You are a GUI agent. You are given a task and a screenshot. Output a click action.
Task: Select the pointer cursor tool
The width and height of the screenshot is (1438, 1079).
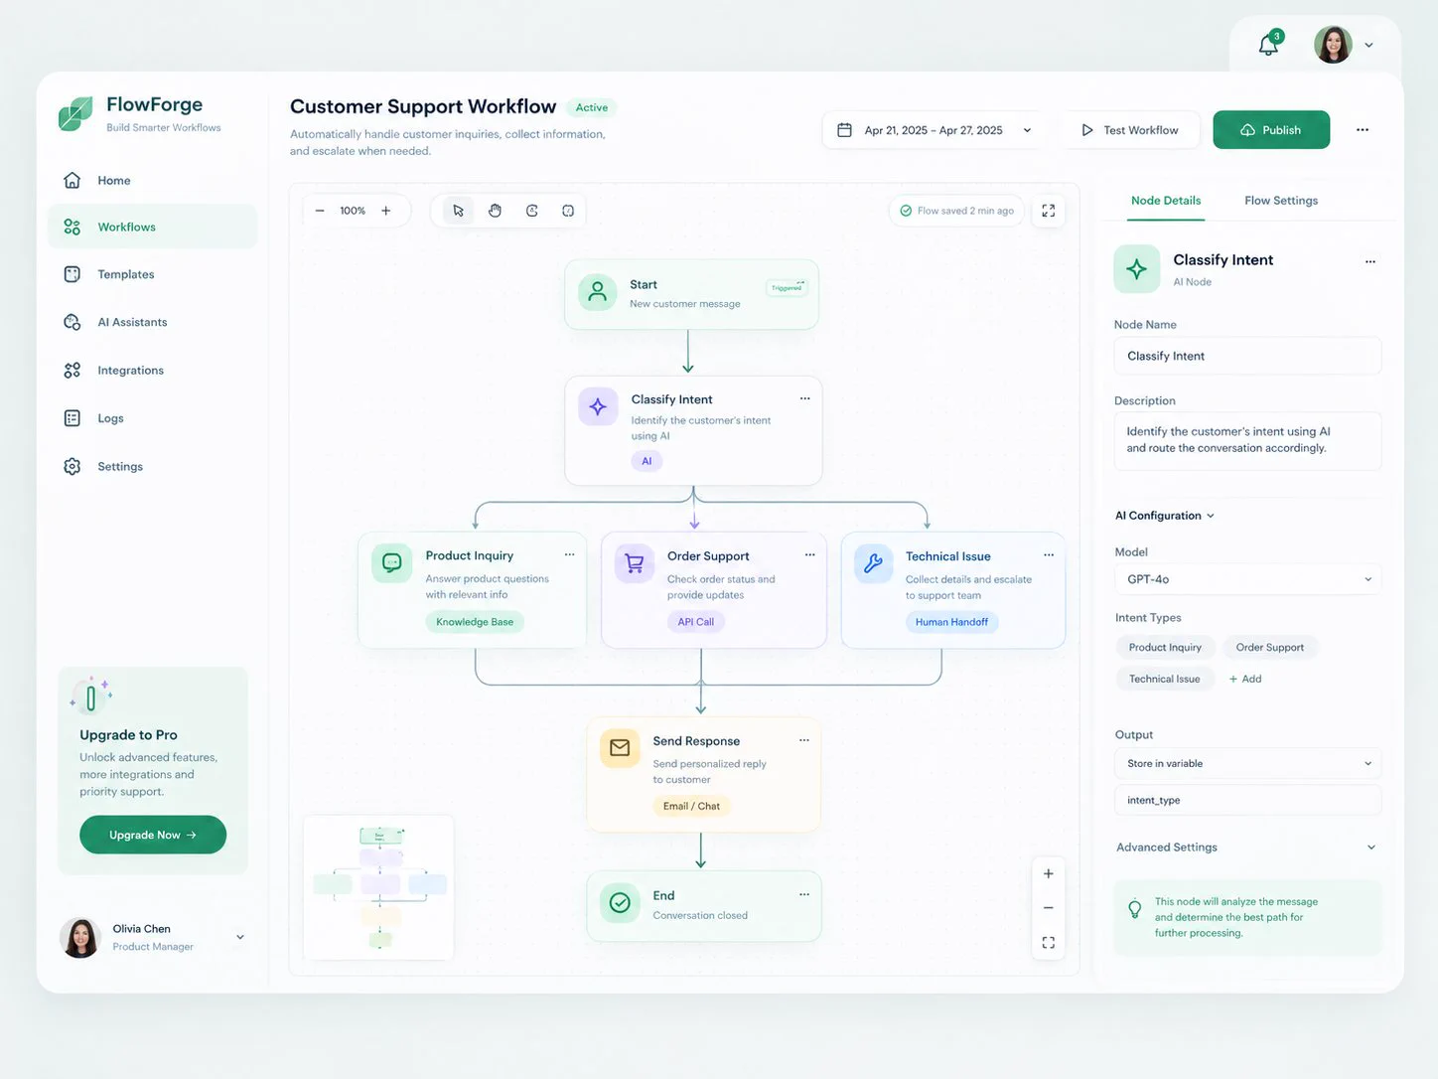pyautogui.click(x=458, y=211)
